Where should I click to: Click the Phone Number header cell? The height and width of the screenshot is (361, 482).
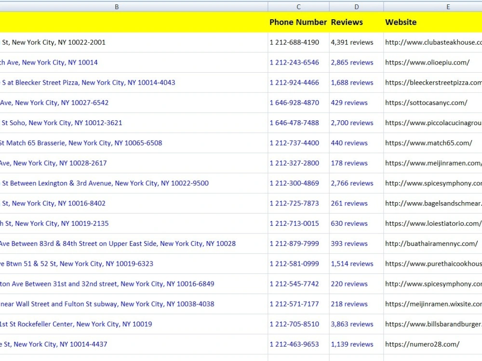click(298, 22)
